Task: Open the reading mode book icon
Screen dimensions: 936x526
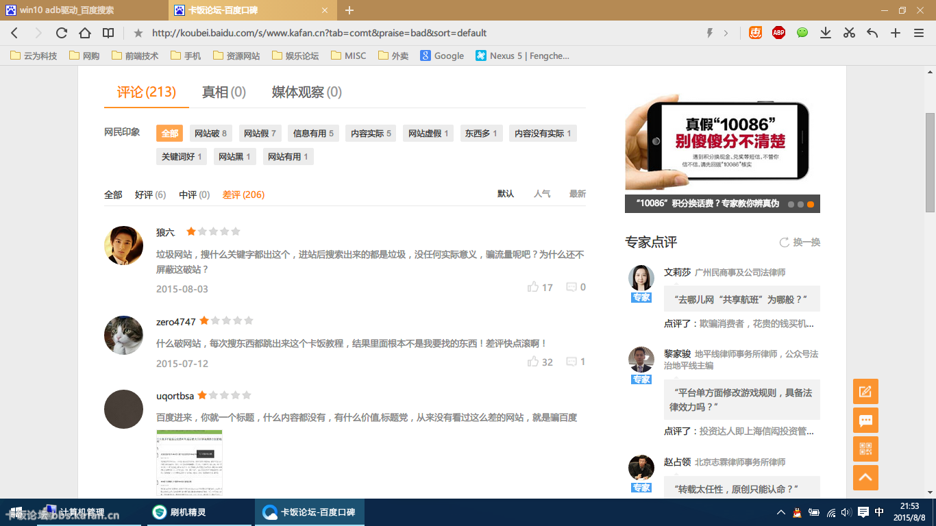Action: pos(108,33)
